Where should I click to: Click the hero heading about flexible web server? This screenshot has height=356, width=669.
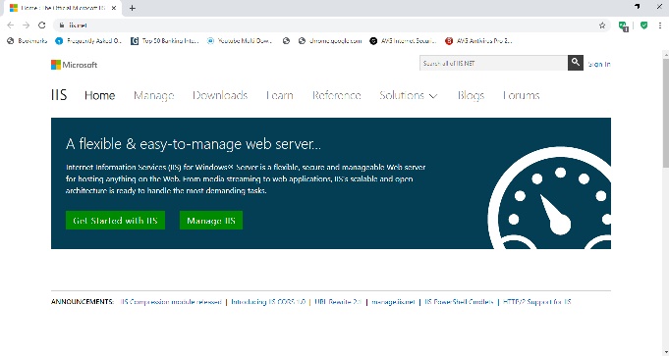tap(194, 144)
